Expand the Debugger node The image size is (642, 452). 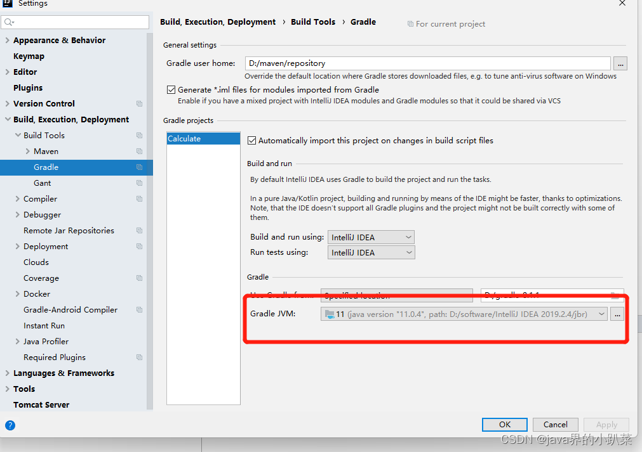(18, 214)
